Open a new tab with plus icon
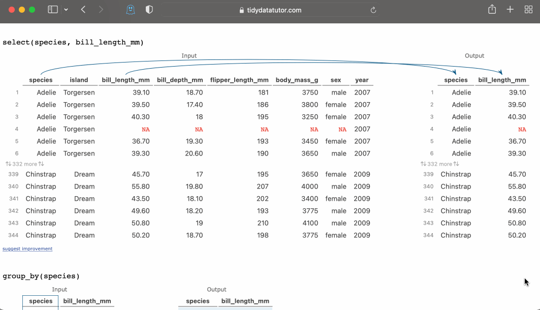 (510, 10)
